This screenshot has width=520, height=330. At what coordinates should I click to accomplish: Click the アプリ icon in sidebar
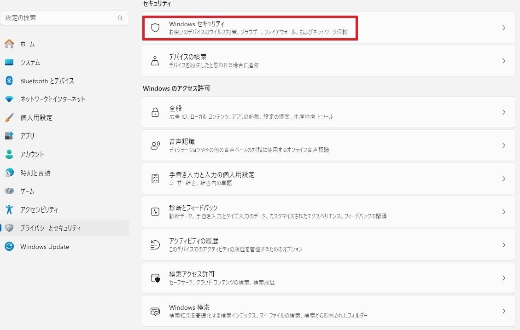click(x=9, y=135)
